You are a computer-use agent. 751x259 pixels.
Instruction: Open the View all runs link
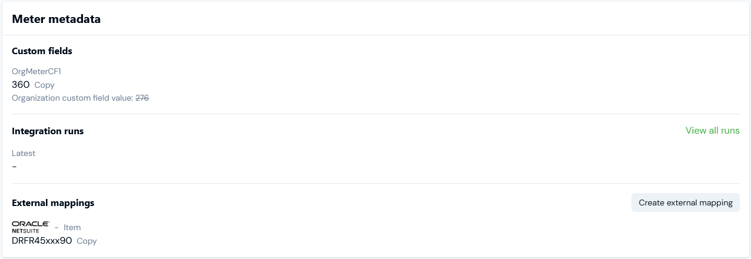(712, 131)
